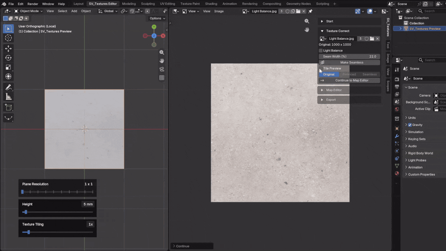Adjust the Texture Tiling slider
Viewport: 446px width, 251px height.
pyautogui.click(x=58, y=232)
